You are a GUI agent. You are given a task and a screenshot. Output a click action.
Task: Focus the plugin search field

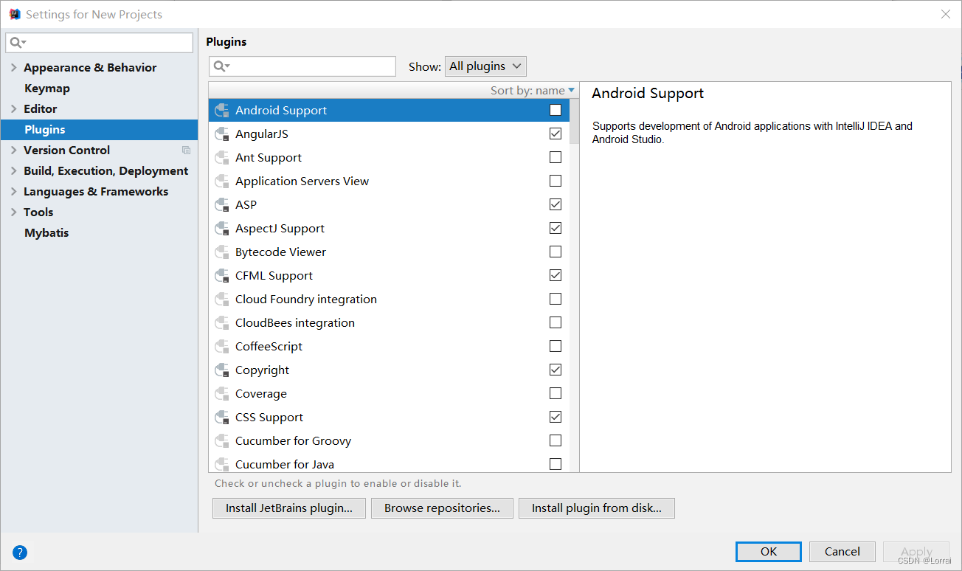coord(302,66)
